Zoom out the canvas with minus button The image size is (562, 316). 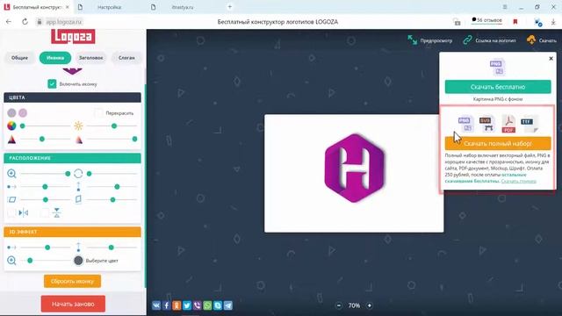pyautogui.click(x=339, y=305)
